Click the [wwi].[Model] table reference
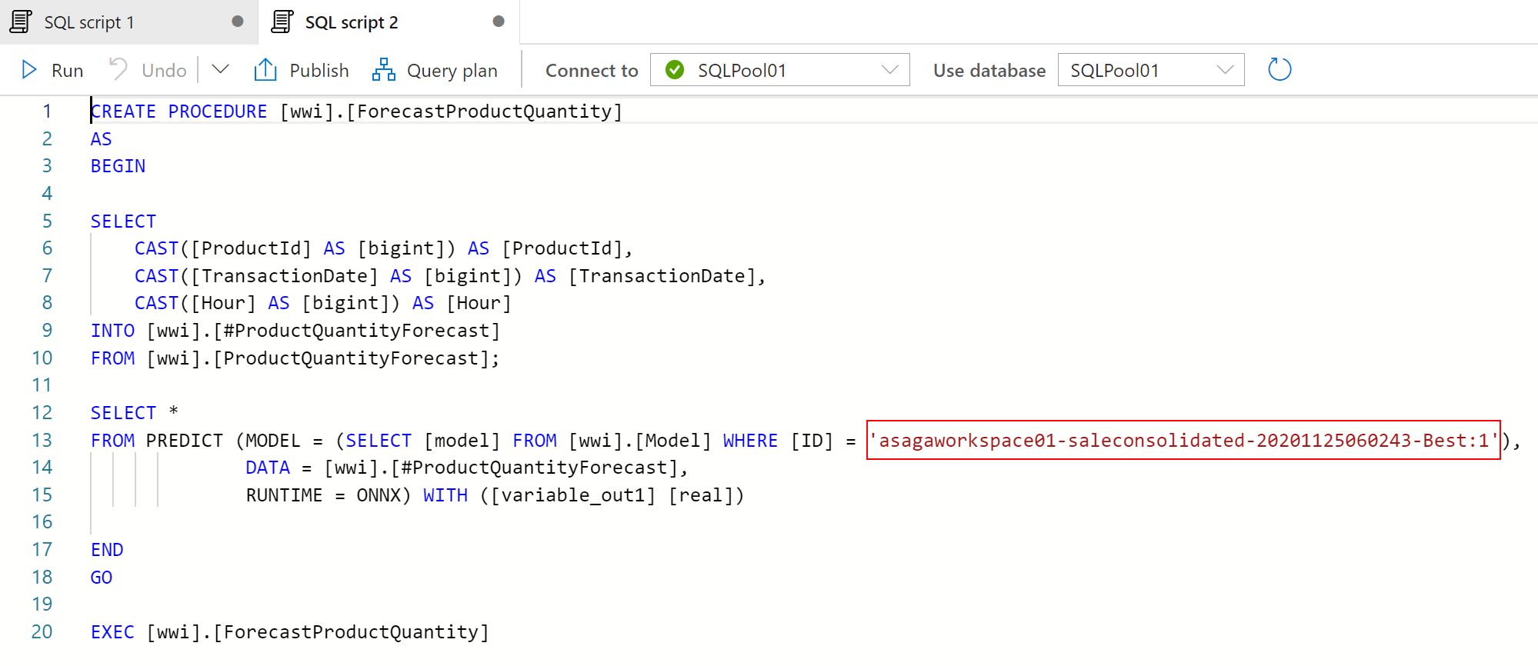This screenshot has width=1538, height=666. (639, 441)
